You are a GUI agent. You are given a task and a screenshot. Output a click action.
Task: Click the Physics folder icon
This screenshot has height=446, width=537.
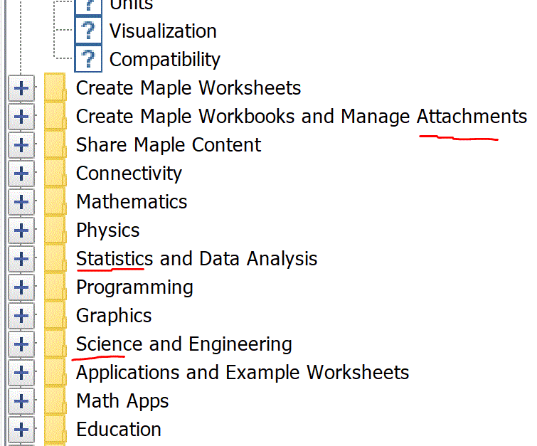coord(55,230)
